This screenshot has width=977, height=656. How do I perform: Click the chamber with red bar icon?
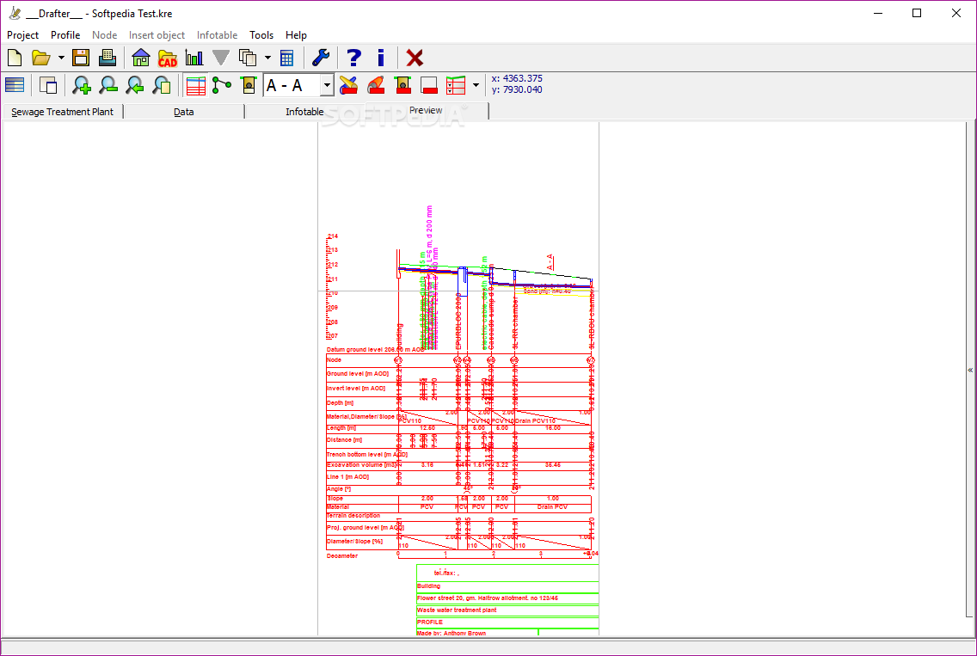(x=403, y=85)
